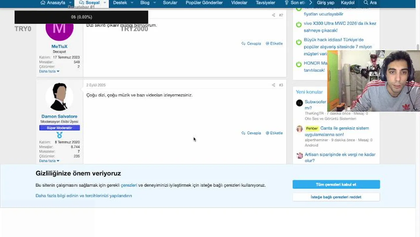The width and height of the screenshot is (420, 237).
Task: Open Damon Salvatore's avatar profile
Action: tap(59, 97)
